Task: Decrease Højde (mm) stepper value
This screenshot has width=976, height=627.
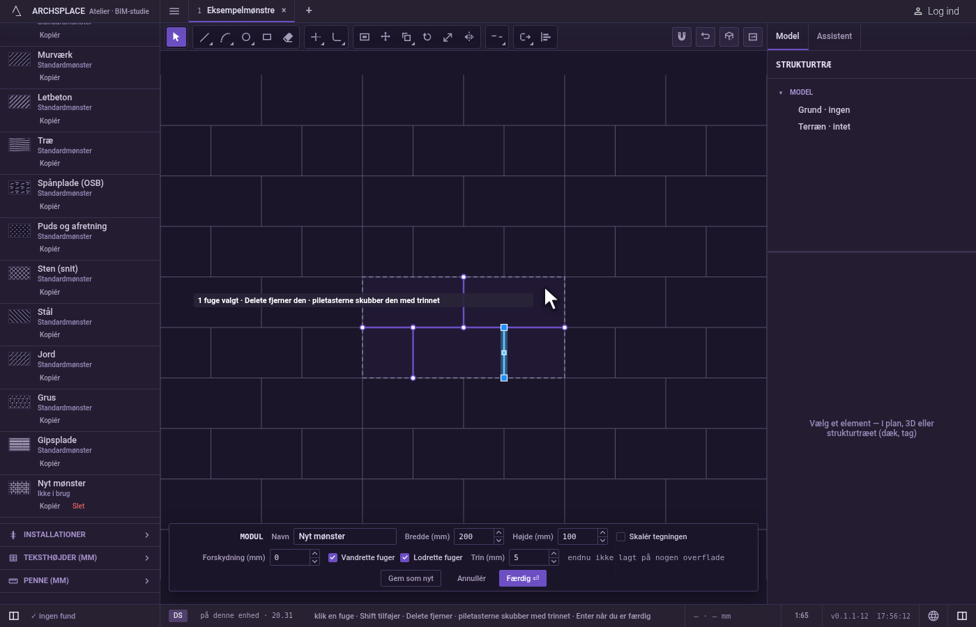Action: (x=602, y=541)
